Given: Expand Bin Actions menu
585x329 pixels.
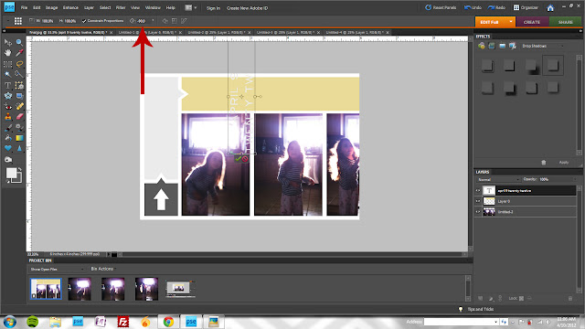Looking at the screenshot, I should click(x=103, y=269).
